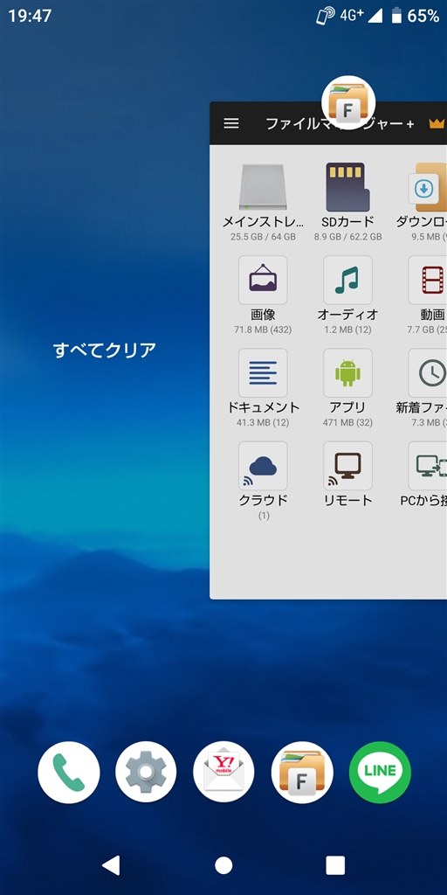Viewport: 447px width, 895px height.
Task: Tap the File Manager app icon above the card
Action: click(x=348, y=103)
